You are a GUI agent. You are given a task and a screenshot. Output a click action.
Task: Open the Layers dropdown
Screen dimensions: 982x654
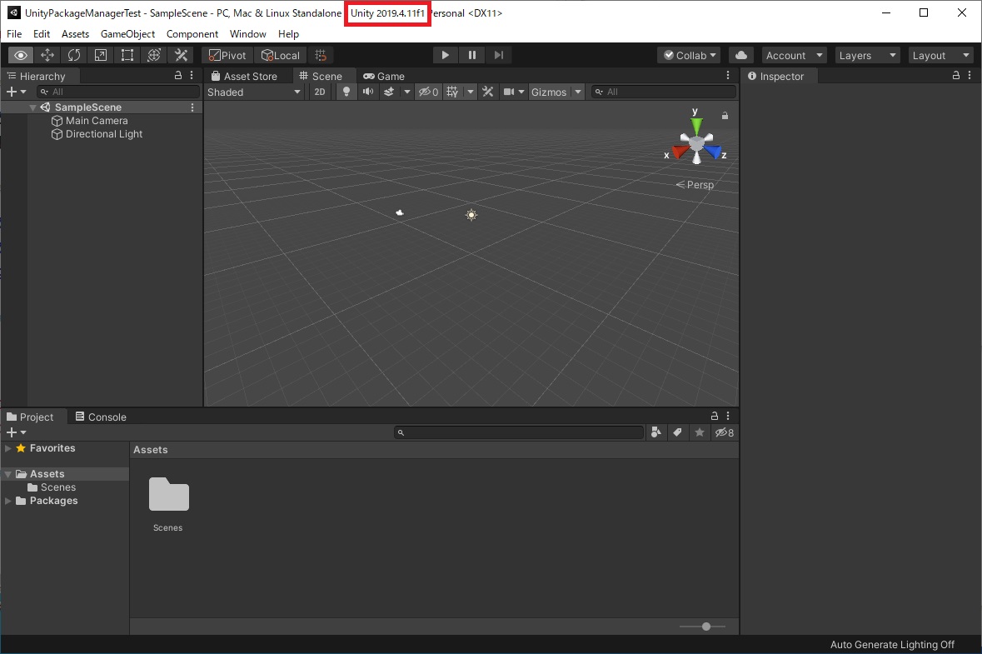pos(867,55)
